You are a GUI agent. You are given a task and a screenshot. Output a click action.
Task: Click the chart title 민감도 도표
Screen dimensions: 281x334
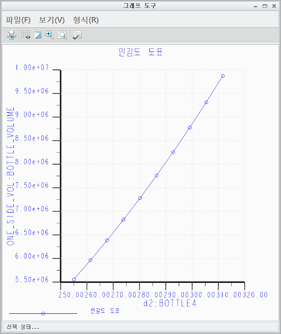140,52
